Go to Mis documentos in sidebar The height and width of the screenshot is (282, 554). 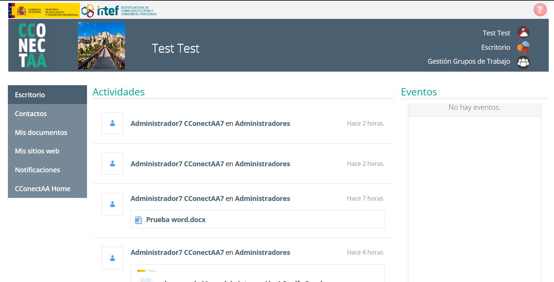(x=41, y=133)
